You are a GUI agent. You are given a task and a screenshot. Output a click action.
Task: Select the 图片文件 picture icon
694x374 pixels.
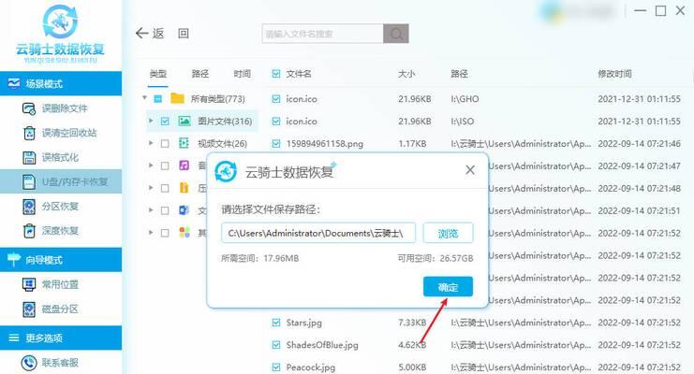[185, 121]
